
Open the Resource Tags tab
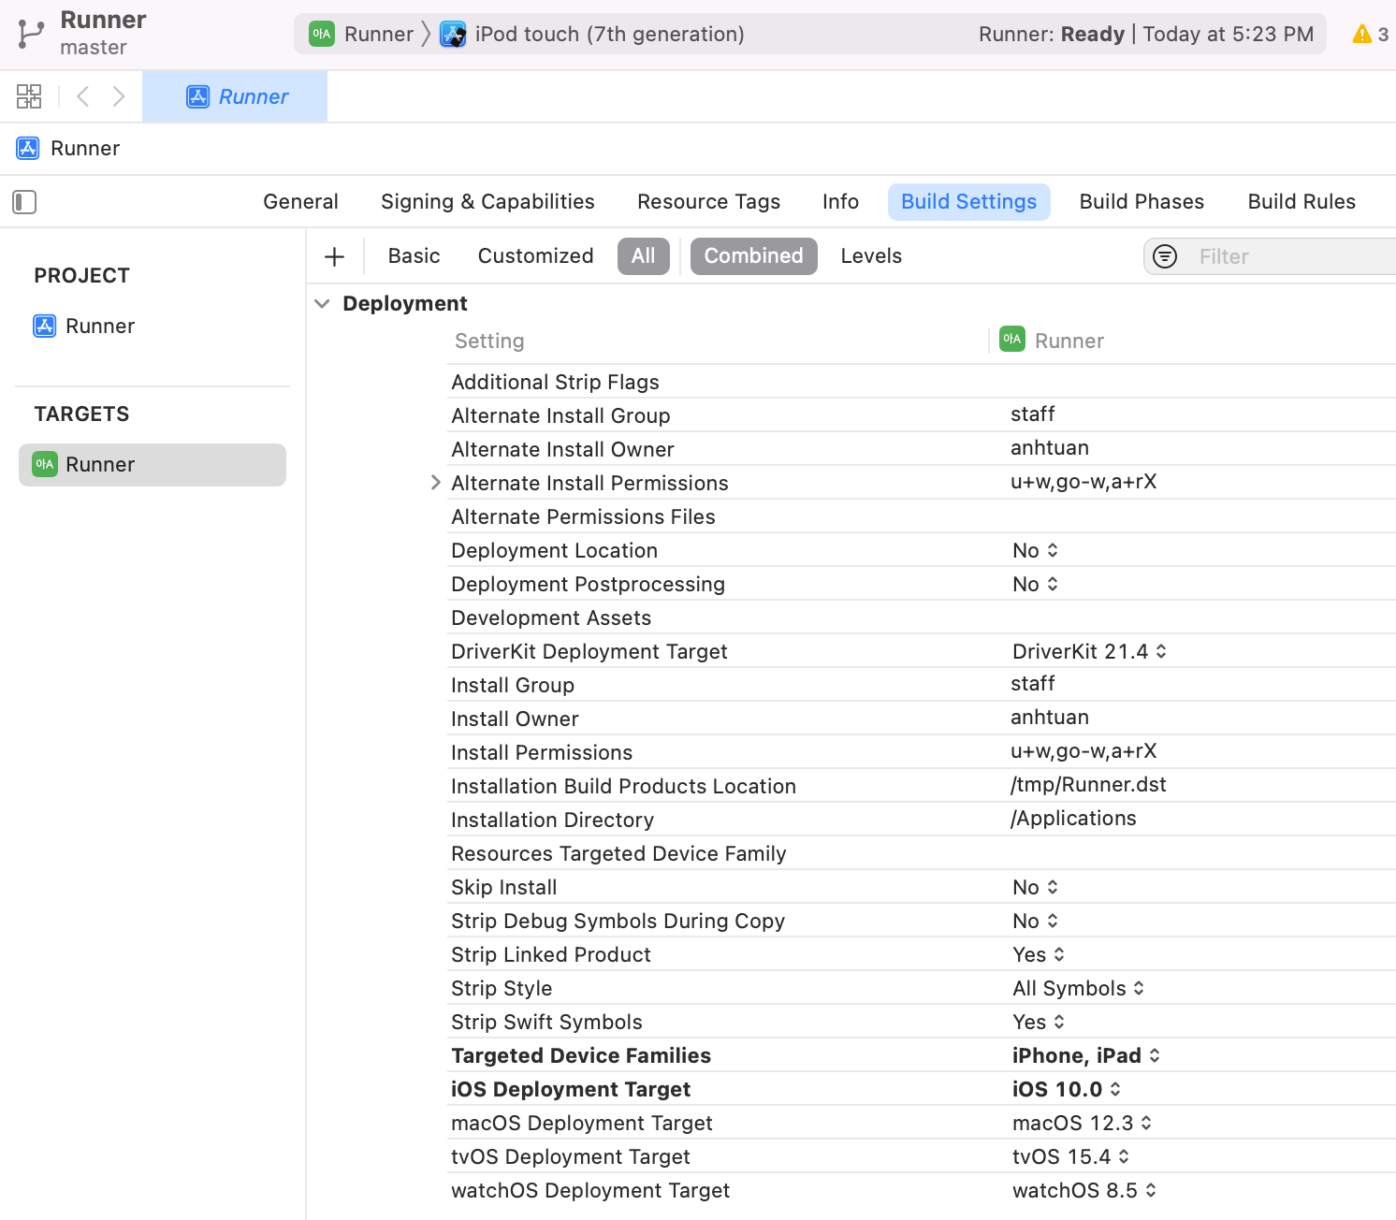point(708,202)
